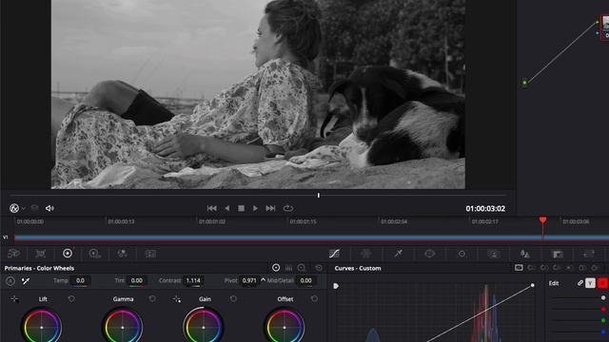Select the Curves Custom mode
Screen dimensions: 609x342
pos(519,268)
